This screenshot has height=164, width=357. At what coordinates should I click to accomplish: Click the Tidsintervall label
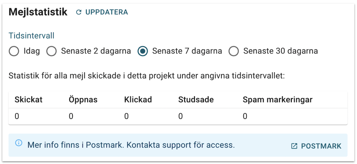(31, 36)
